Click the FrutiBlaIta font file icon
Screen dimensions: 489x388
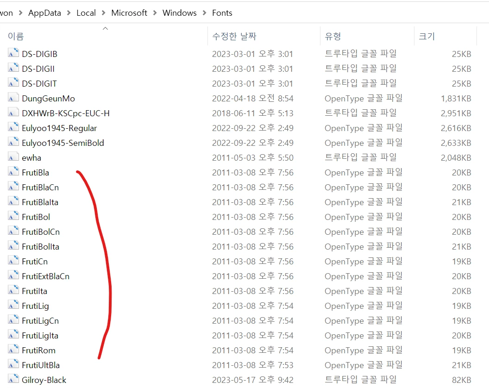tap(13, 201)
